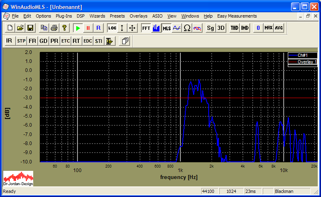Print the current graph with the printer icon
Image resolution: width=321 pixels, height=197 pixels.
coord(54,28)
